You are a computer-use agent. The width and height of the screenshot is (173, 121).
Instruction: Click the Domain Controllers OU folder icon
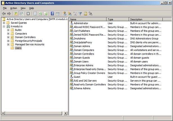coord(12,37)
